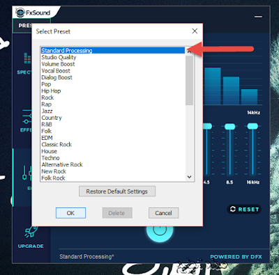Click the FxSound logo icon
This screenshot has height=275, width=279.
20,13
